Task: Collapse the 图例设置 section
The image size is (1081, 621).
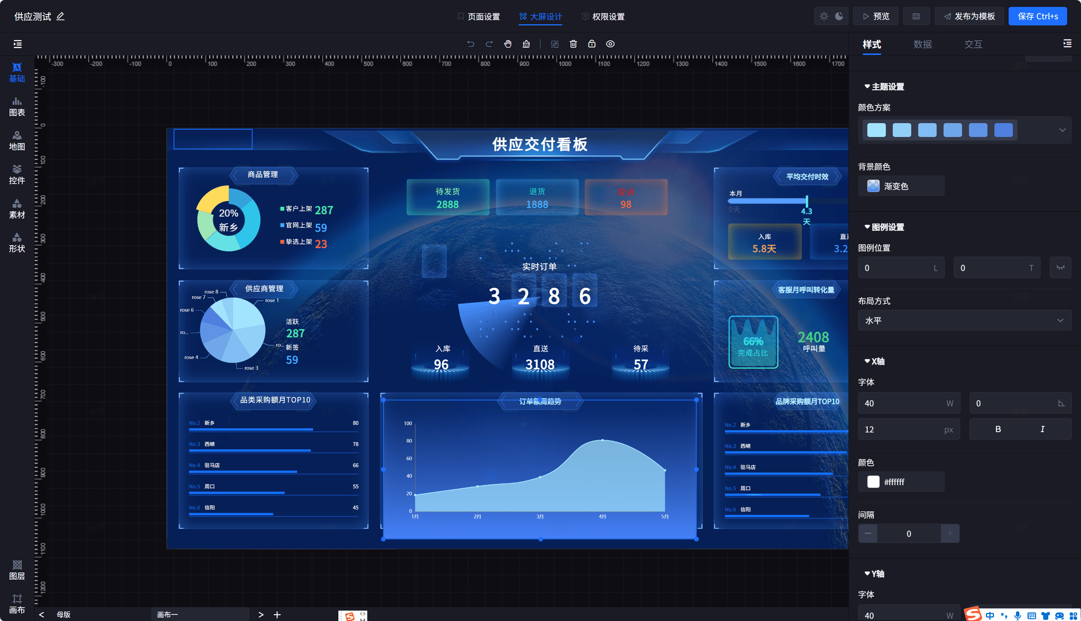Action: coord(884,227)
